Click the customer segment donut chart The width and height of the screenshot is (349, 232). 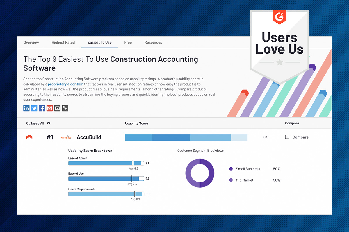point(200,173)
